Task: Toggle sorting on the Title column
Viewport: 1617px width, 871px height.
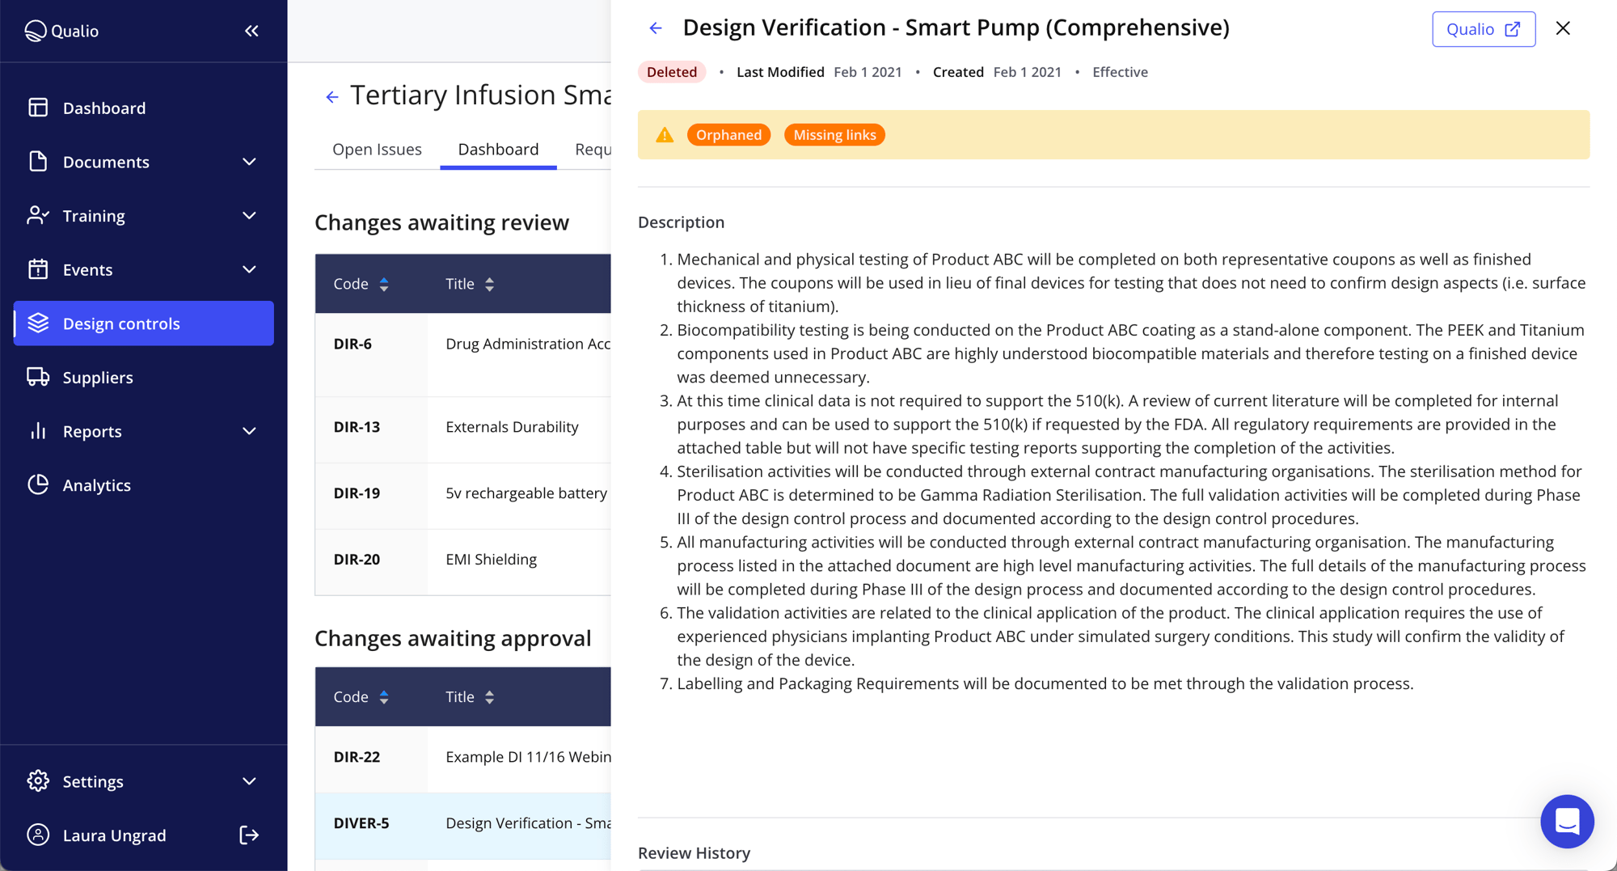Action: 489,284
